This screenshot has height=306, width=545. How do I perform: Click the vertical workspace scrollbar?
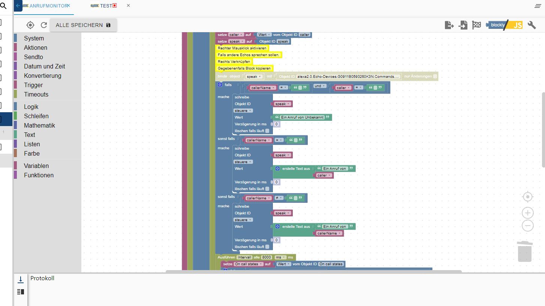543,129
